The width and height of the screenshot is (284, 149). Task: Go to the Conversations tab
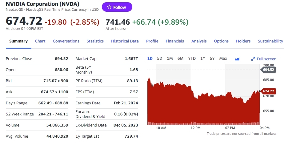click(66, 41)
